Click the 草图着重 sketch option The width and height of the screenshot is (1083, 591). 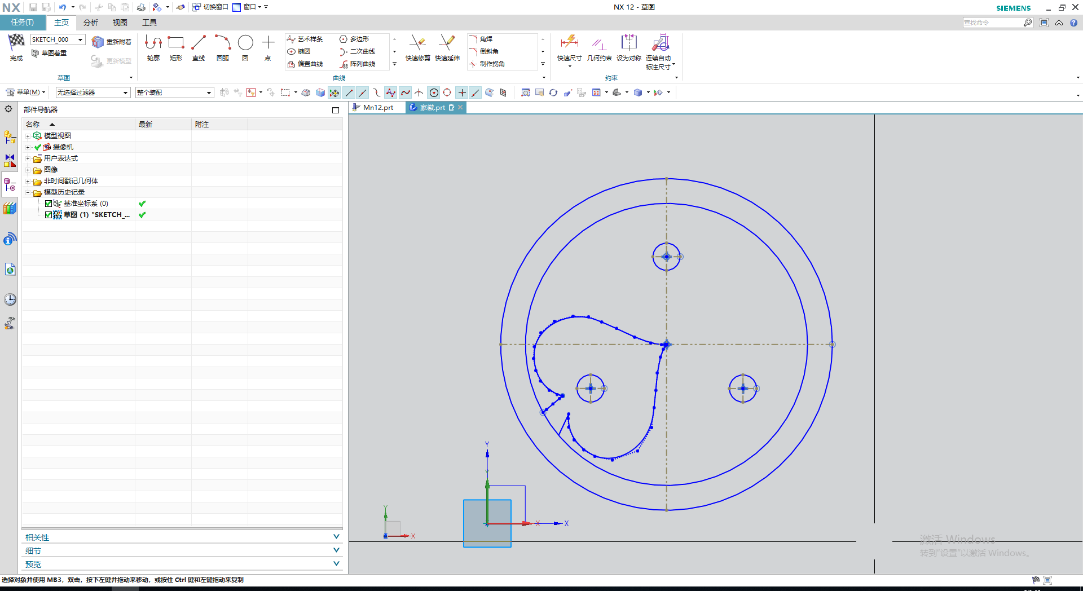coord(49,53)
